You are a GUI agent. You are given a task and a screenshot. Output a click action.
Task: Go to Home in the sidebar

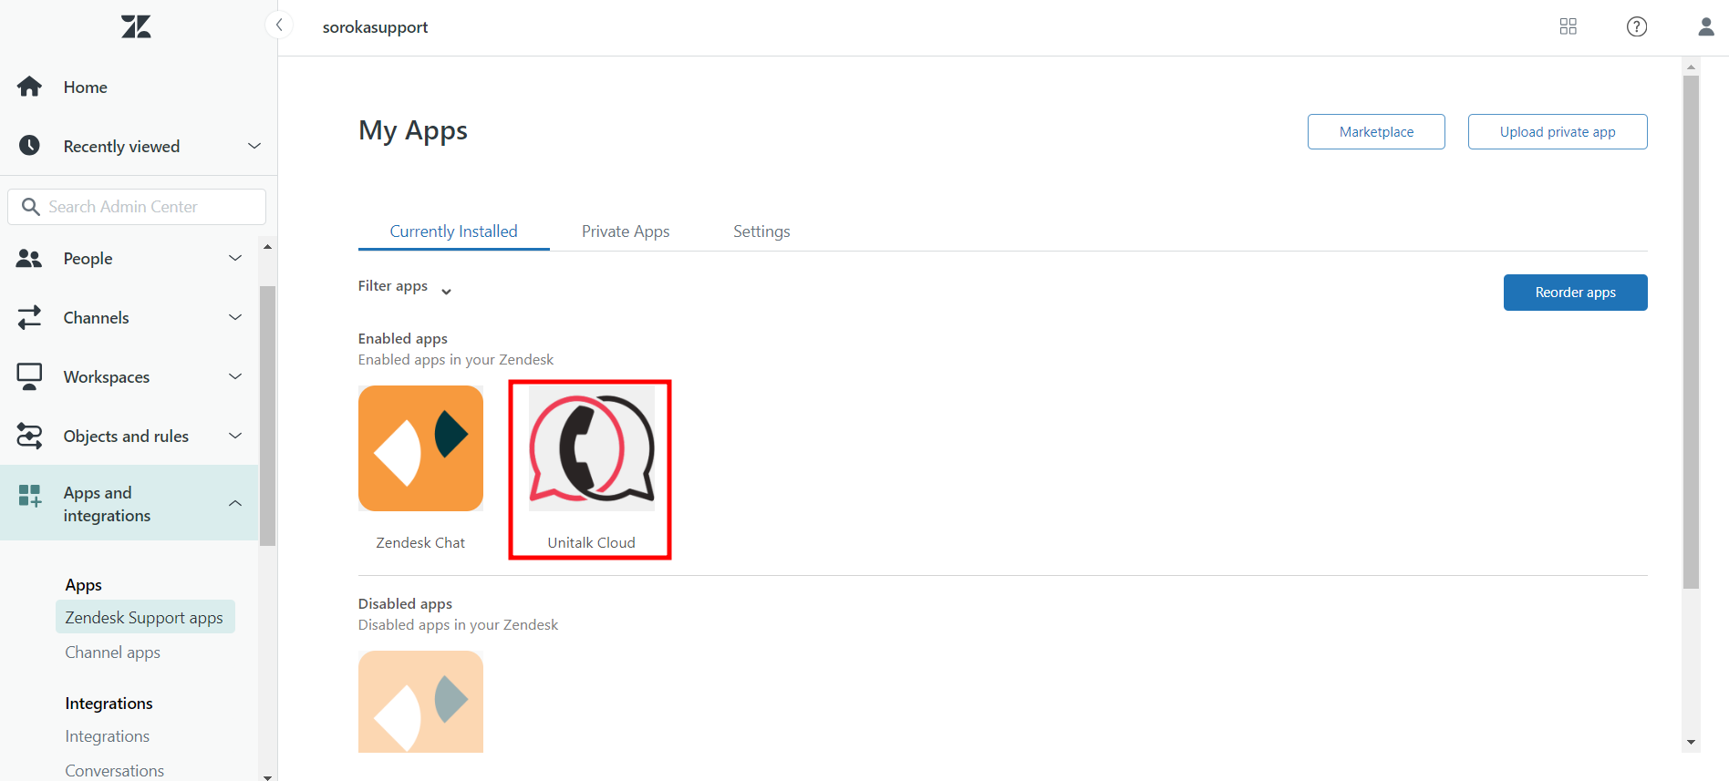tap(85, 87)
